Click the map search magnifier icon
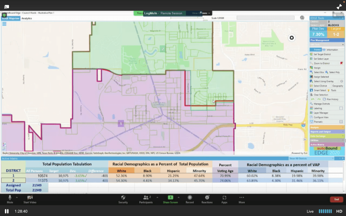Image resolution: width=346 pixels, height=216 pixels. click(302, 18)
